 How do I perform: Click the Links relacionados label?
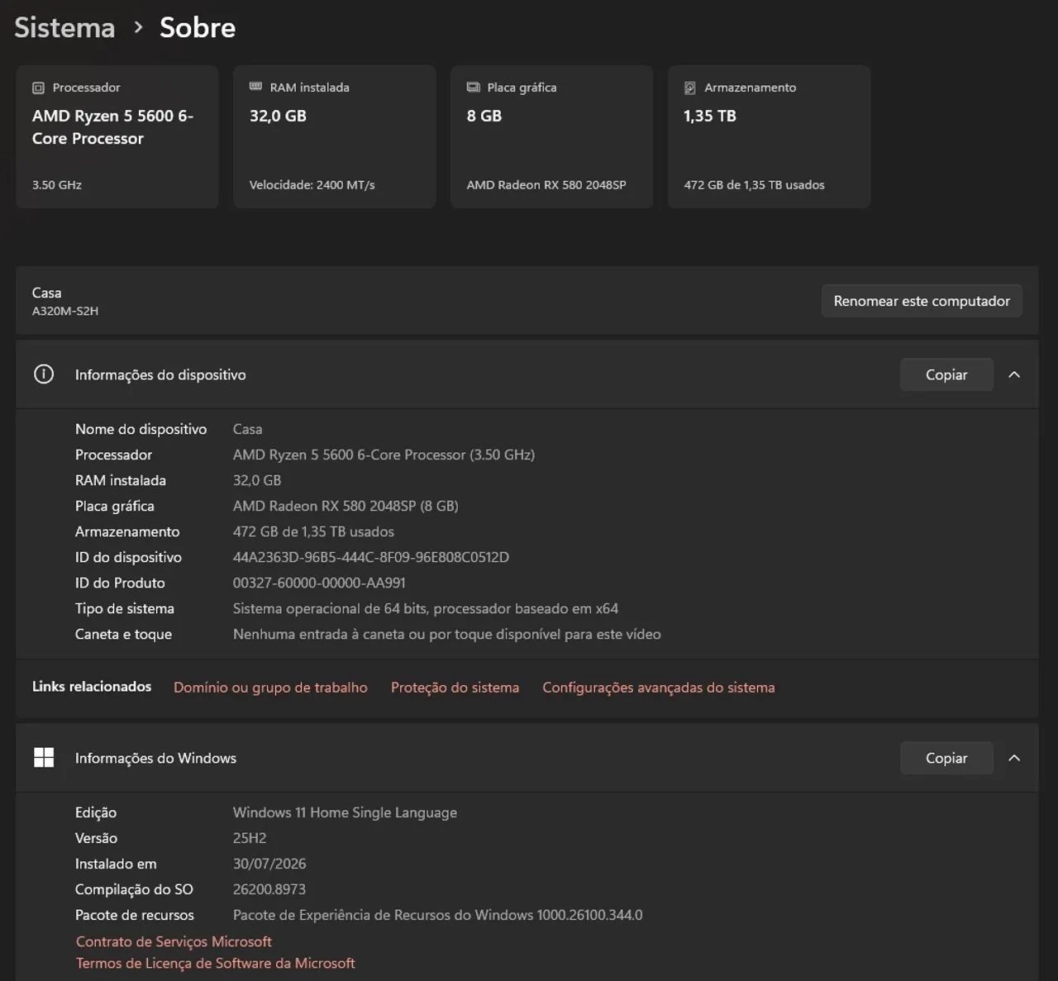92,687
